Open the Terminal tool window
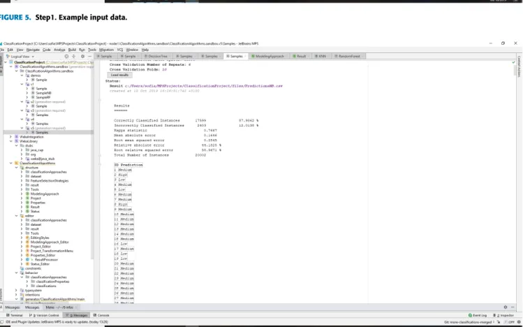 [14, 315]
